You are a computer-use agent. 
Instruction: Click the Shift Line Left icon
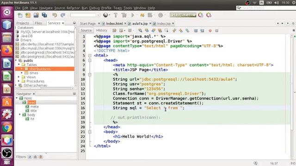[x=196, y=30]
